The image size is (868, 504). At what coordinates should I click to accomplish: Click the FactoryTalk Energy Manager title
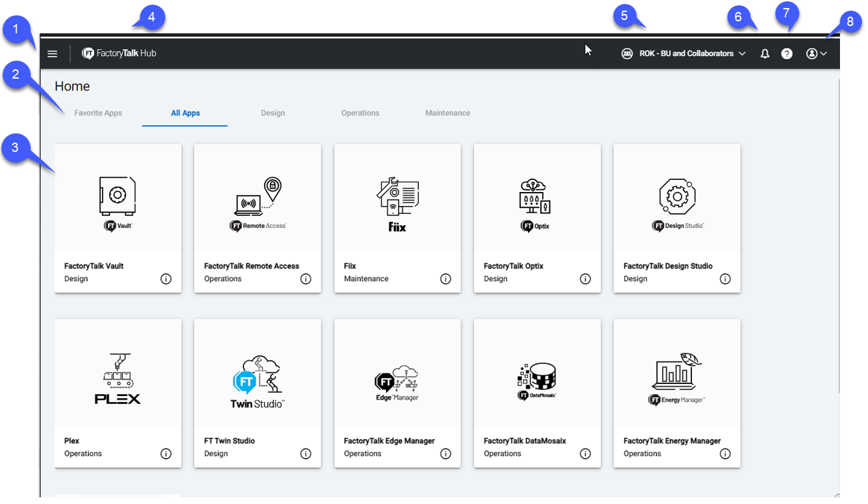pyautogui.click(x=672, y=441)
